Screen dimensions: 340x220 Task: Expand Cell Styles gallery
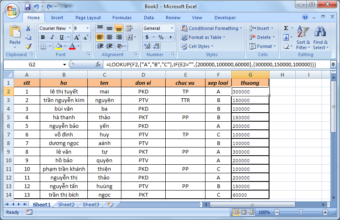tap(197, 46)
